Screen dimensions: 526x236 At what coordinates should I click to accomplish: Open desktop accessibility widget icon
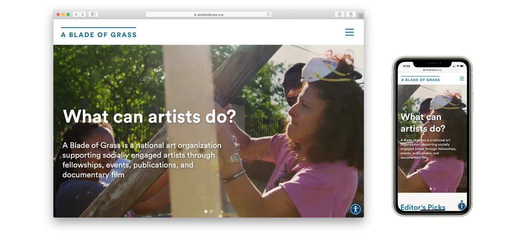[355, 209]
